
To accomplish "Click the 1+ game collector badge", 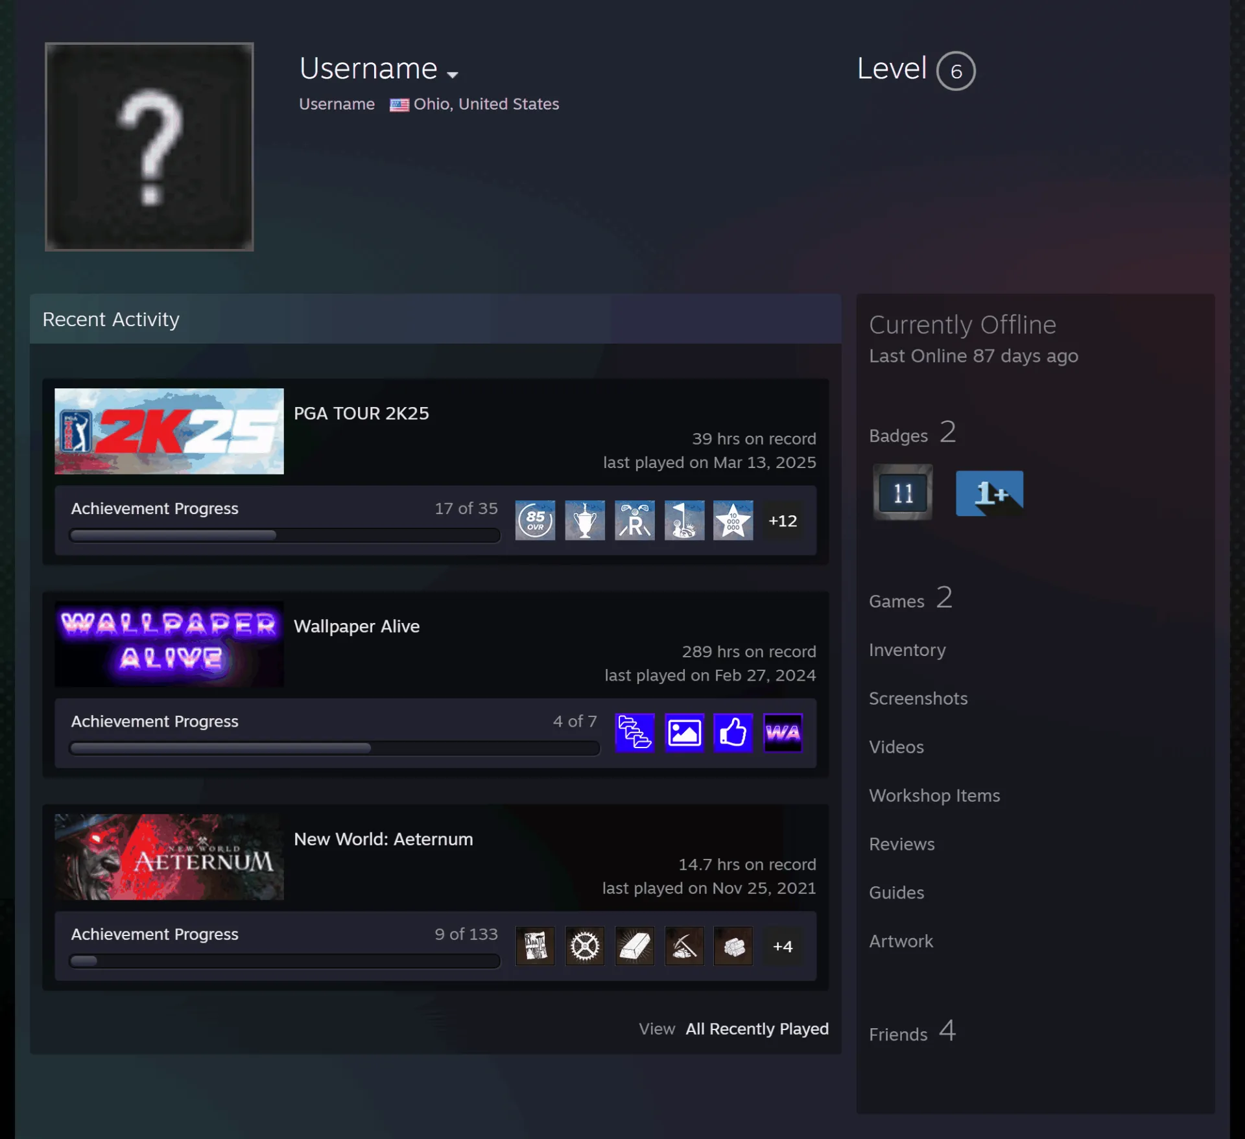I will click(990, 493).
